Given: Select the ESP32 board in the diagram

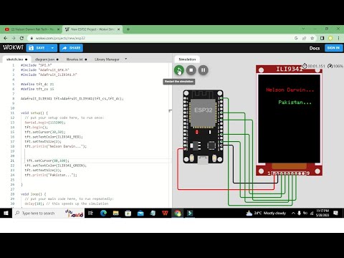Looking at the screenshot, I should point(203,127).
